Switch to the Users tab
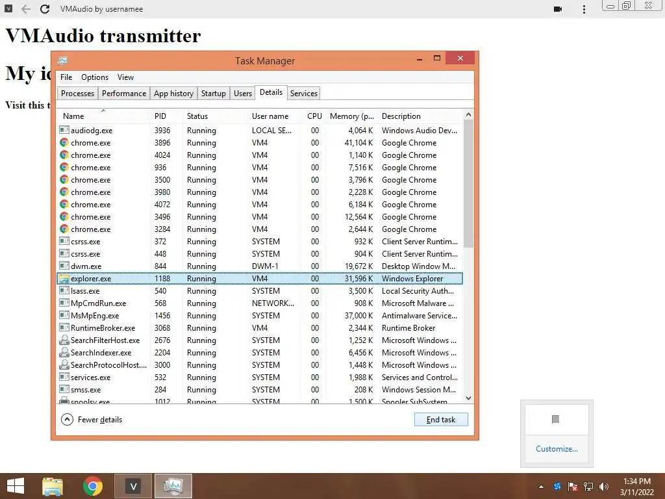 243,94
